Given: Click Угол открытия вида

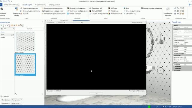Looking at the screenshot, I should pos(132,11).
